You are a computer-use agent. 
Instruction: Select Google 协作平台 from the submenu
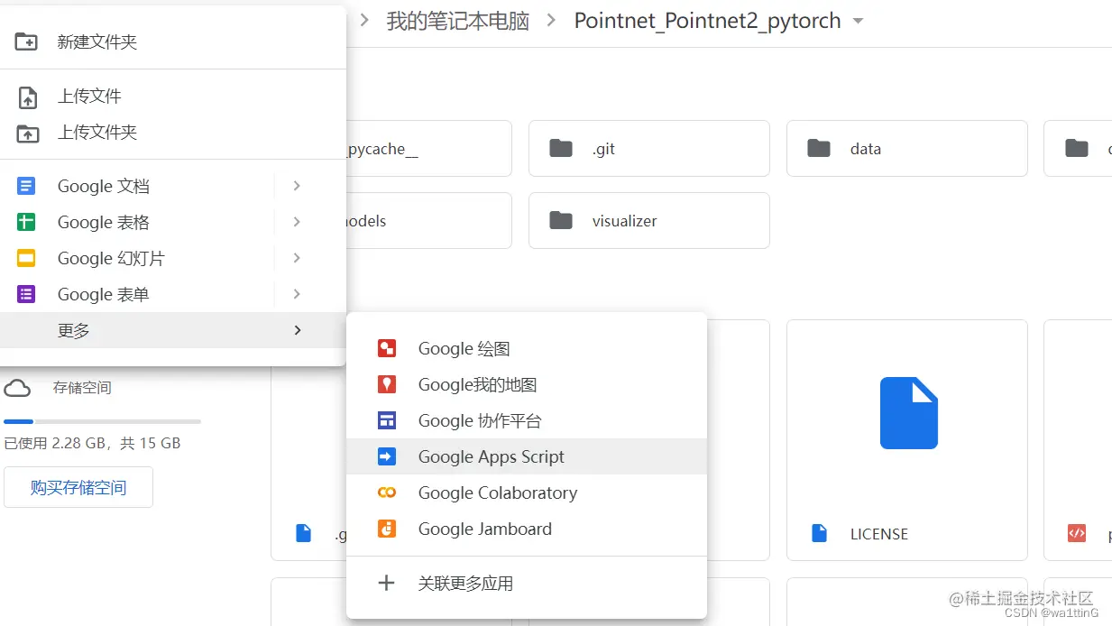tap(527, 421)
